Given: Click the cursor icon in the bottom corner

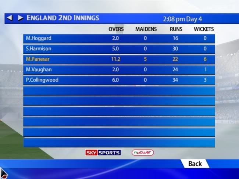Looking at the screenshot, I should click(4, 173).
